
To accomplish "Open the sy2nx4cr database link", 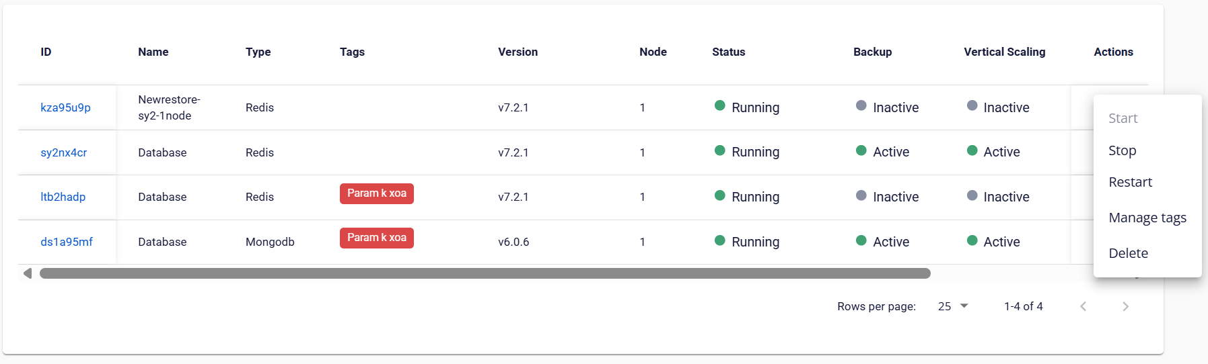I will click(x=63, y=152).
